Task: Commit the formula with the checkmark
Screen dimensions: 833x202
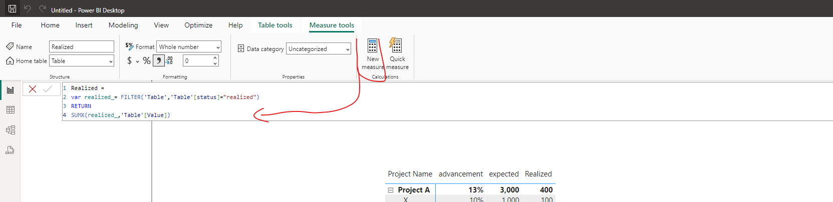Action: (48, 89)
